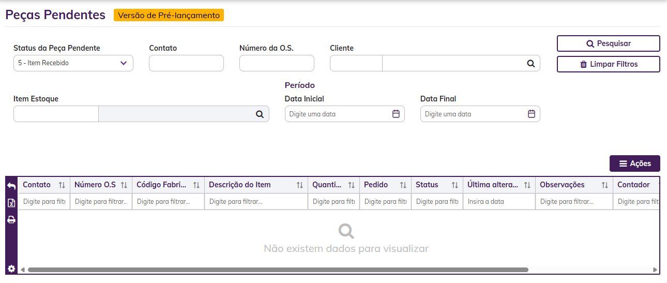Click the Cliente search magnifier icon
Image resolution: width=667 pixels, height=283 pixels.
click(x=530, y=63)
